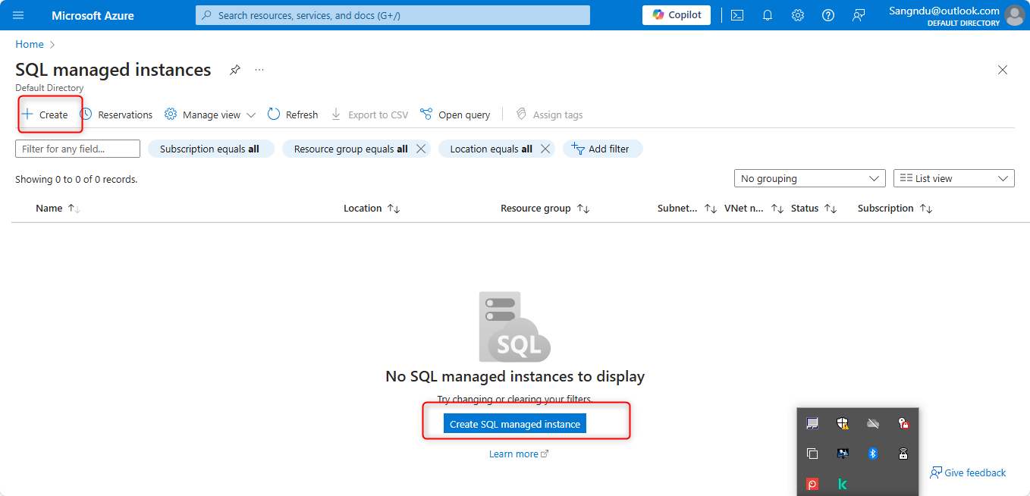This screenshot has width=1030, height=496.
Task: Open Windows Security shield tray icon
Action: pyautogui.click(x=843, y=423)
